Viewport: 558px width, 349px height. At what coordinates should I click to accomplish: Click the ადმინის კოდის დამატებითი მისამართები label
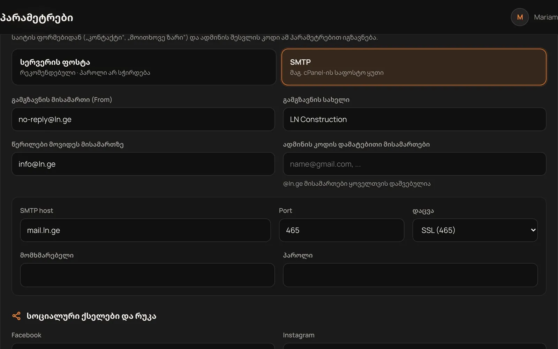tap(356, 144)
